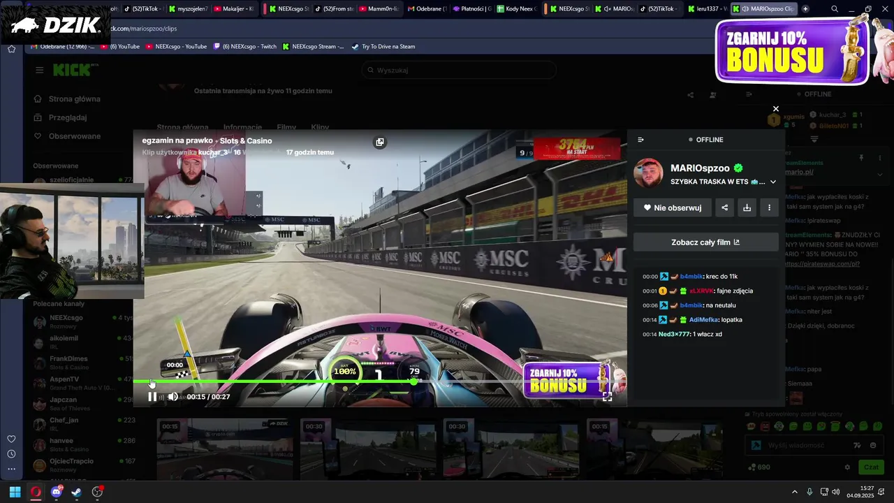Click chat user xLXRVK name
The image size is (894, 503).
tap(701, 291)
